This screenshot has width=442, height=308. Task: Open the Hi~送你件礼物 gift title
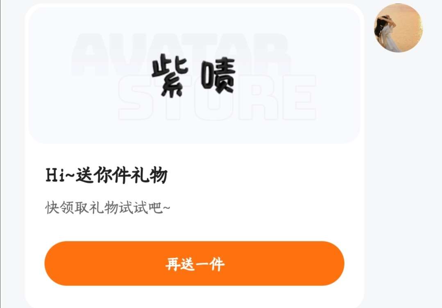pyautogui.click(x=107, y=175)
